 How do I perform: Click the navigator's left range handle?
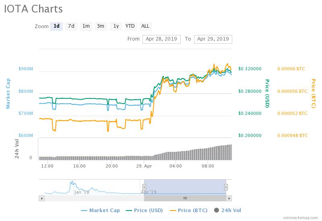[144, 187]
